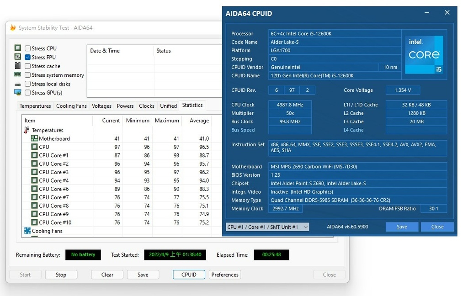
Task: Click the Clear button
Action: (x=107, y=275)
